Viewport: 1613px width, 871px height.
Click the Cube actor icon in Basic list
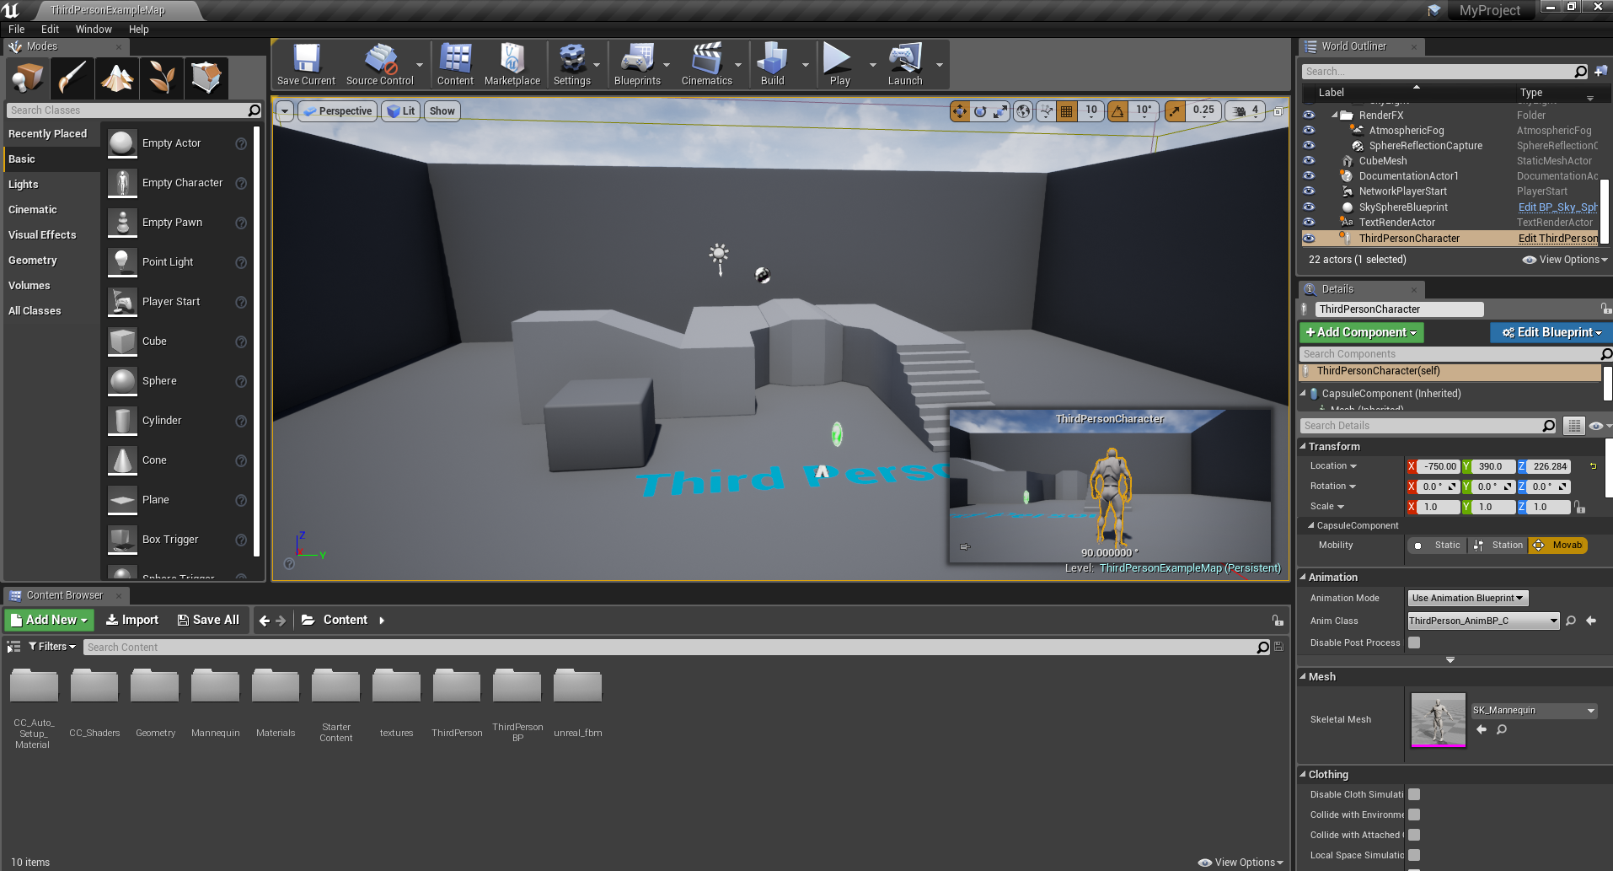[x=123, y=341]
